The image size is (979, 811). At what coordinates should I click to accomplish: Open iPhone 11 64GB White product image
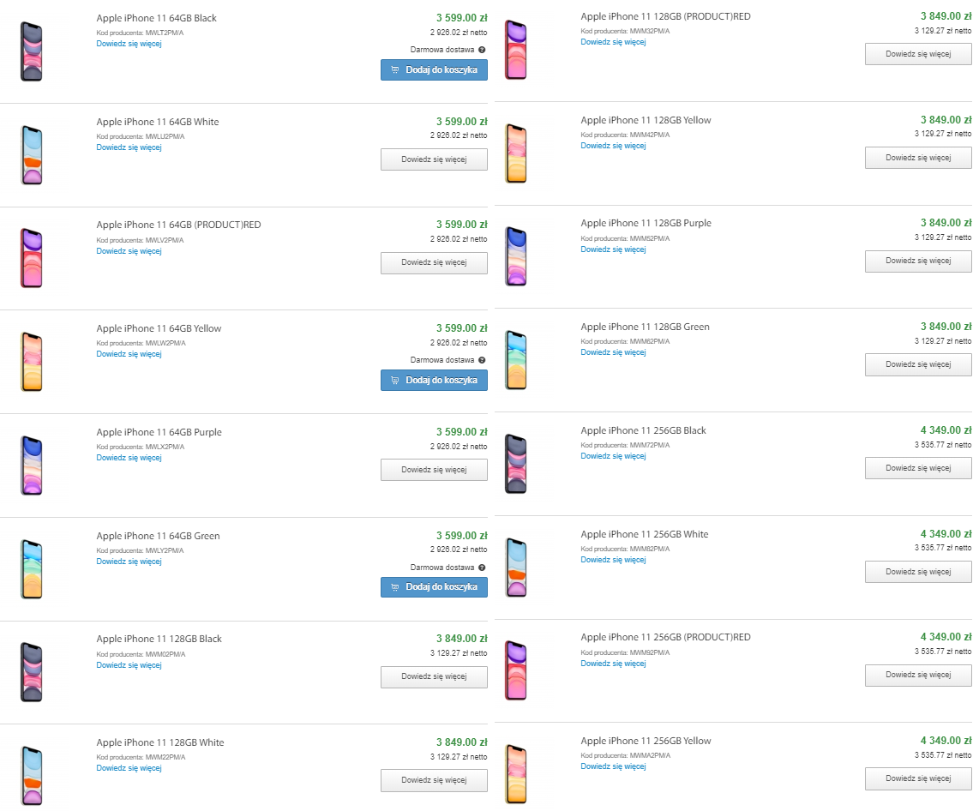(x=31, y=155)
